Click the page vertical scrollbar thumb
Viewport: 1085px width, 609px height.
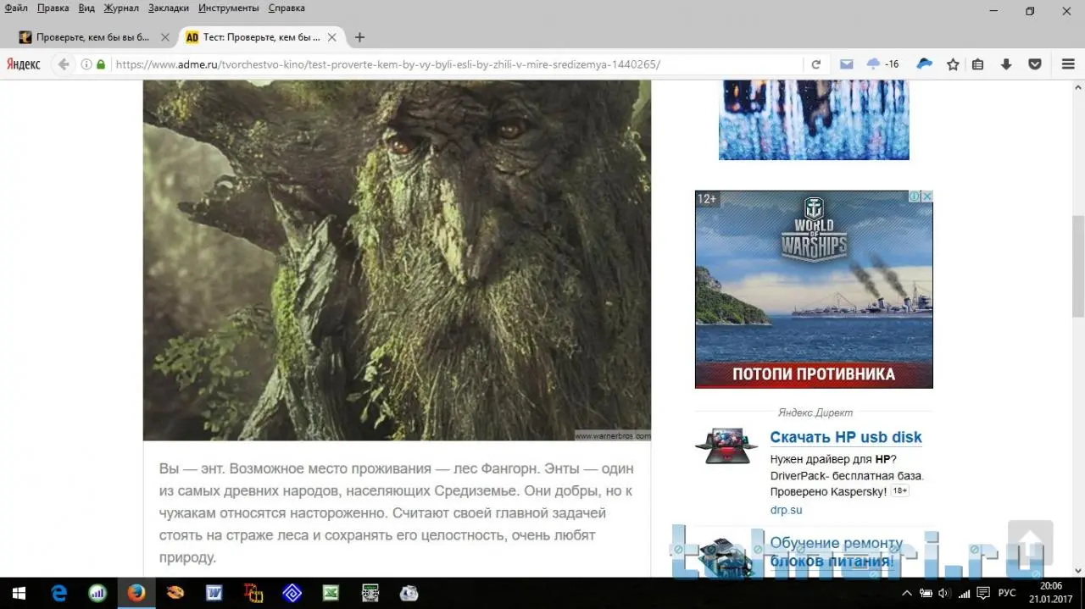[x=1078, y=267]
